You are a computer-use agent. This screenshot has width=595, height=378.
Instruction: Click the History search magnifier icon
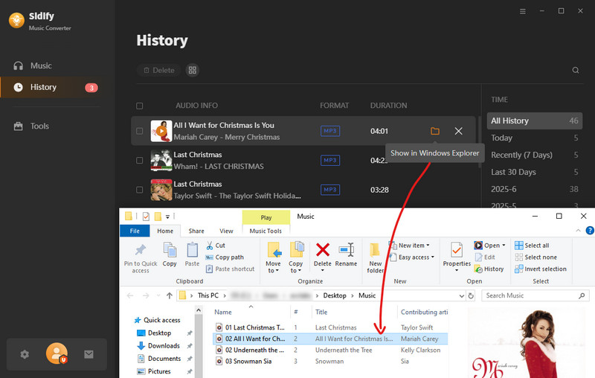[576, 70]
